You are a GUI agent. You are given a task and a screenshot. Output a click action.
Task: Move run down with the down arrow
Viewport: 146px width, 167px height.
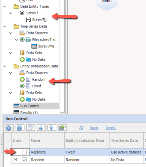coord(52,128)
